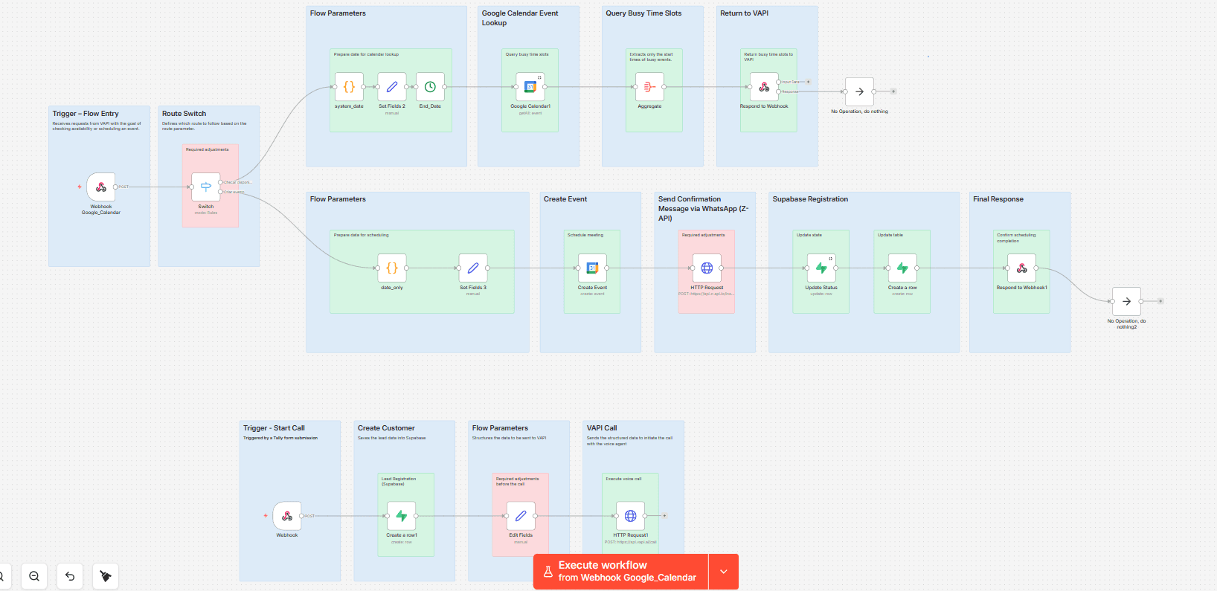The image size is (1217, 591).
Task: Select the Webhook Google_Calendar trigger node
Action: [101, 187]
